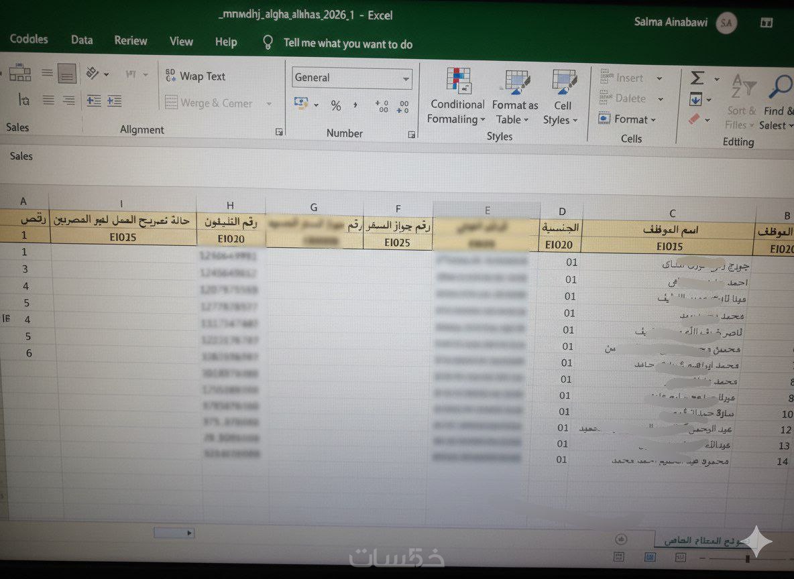This screenshot has height=579, width=794.
Task: Click the Increase Indent icon
Action: point(115,101)
